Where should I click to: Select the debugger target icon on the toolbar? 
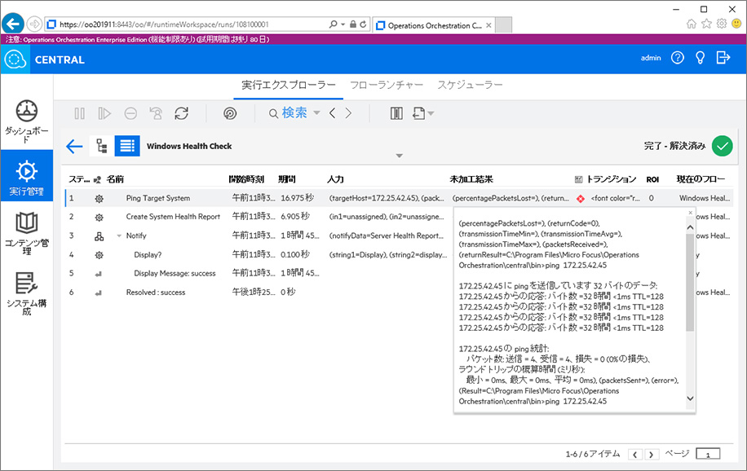click(x=231, y=113)
